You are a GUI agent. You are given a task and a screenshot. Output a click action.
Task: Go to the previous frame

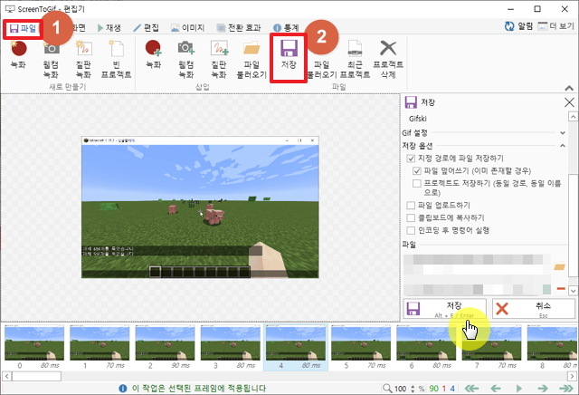(x=495, y=389)
